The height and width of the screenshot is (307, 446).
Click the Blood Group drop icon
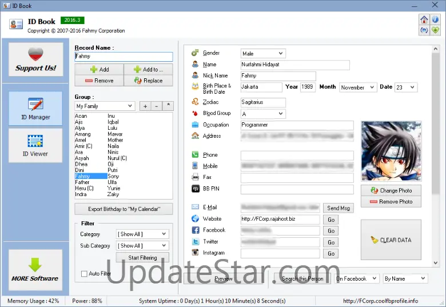pos(195,113)
